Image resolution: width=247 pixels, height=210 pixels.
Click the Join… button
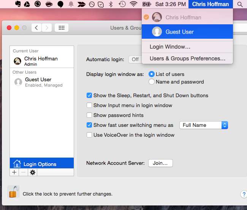click(160, 163)
